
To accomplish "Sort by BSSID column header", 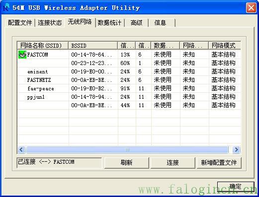I will coord(93,46).
